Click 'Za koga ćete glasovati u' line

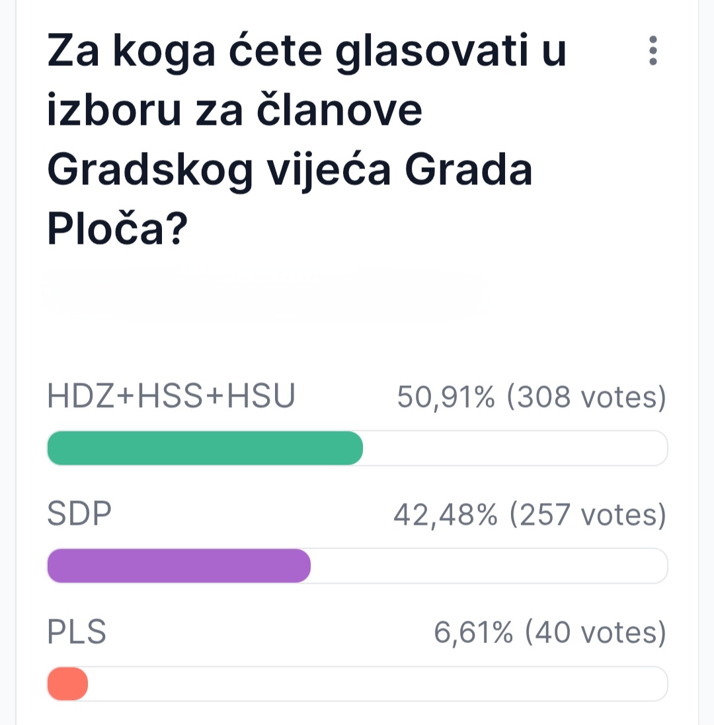[x=307, y=51]
